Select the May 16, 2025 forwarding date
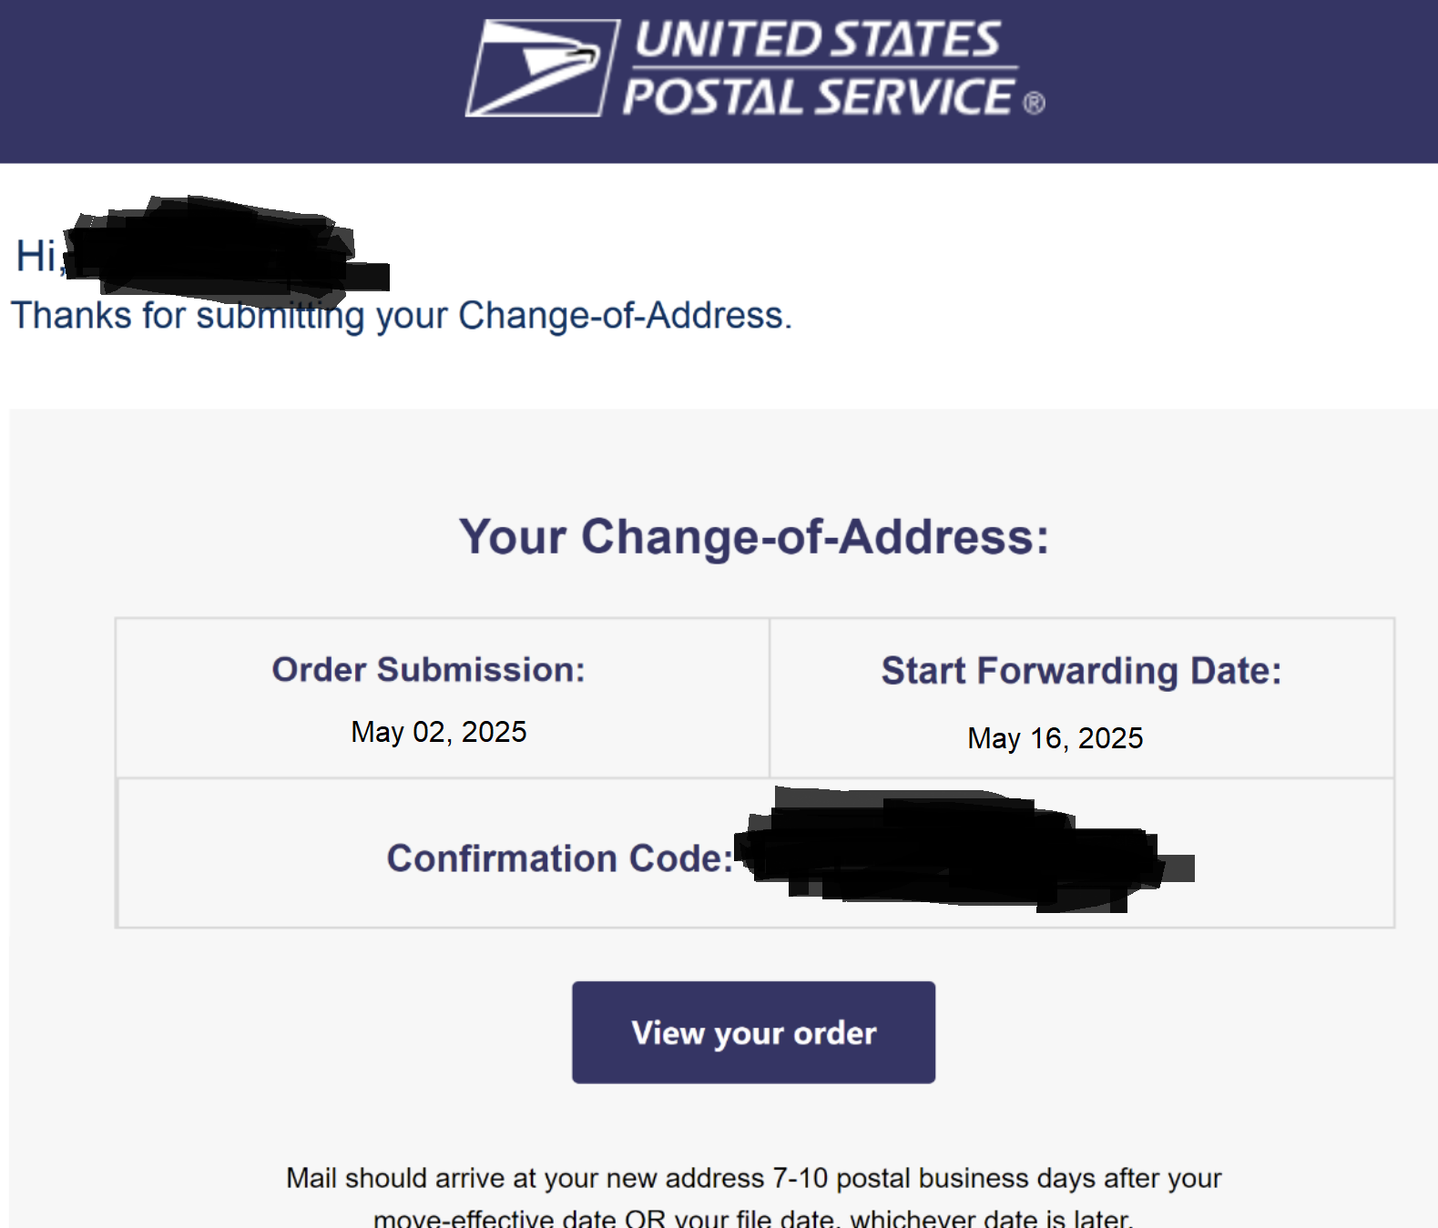Screen dimensions: 1438x1228 [x=1055, y=738]
